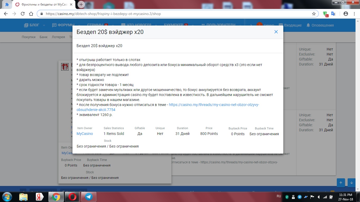This screenshot has height=202, width=360.
Task: Open Входящие inbox
Action: point(290,25)
